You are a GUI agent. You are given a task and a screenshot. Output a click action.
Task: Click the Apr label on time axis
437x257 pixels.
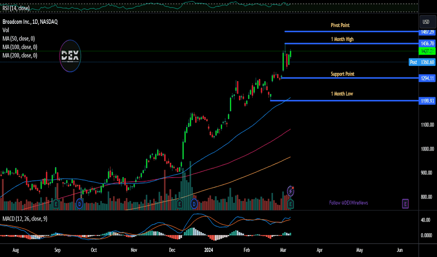[320, 250]
